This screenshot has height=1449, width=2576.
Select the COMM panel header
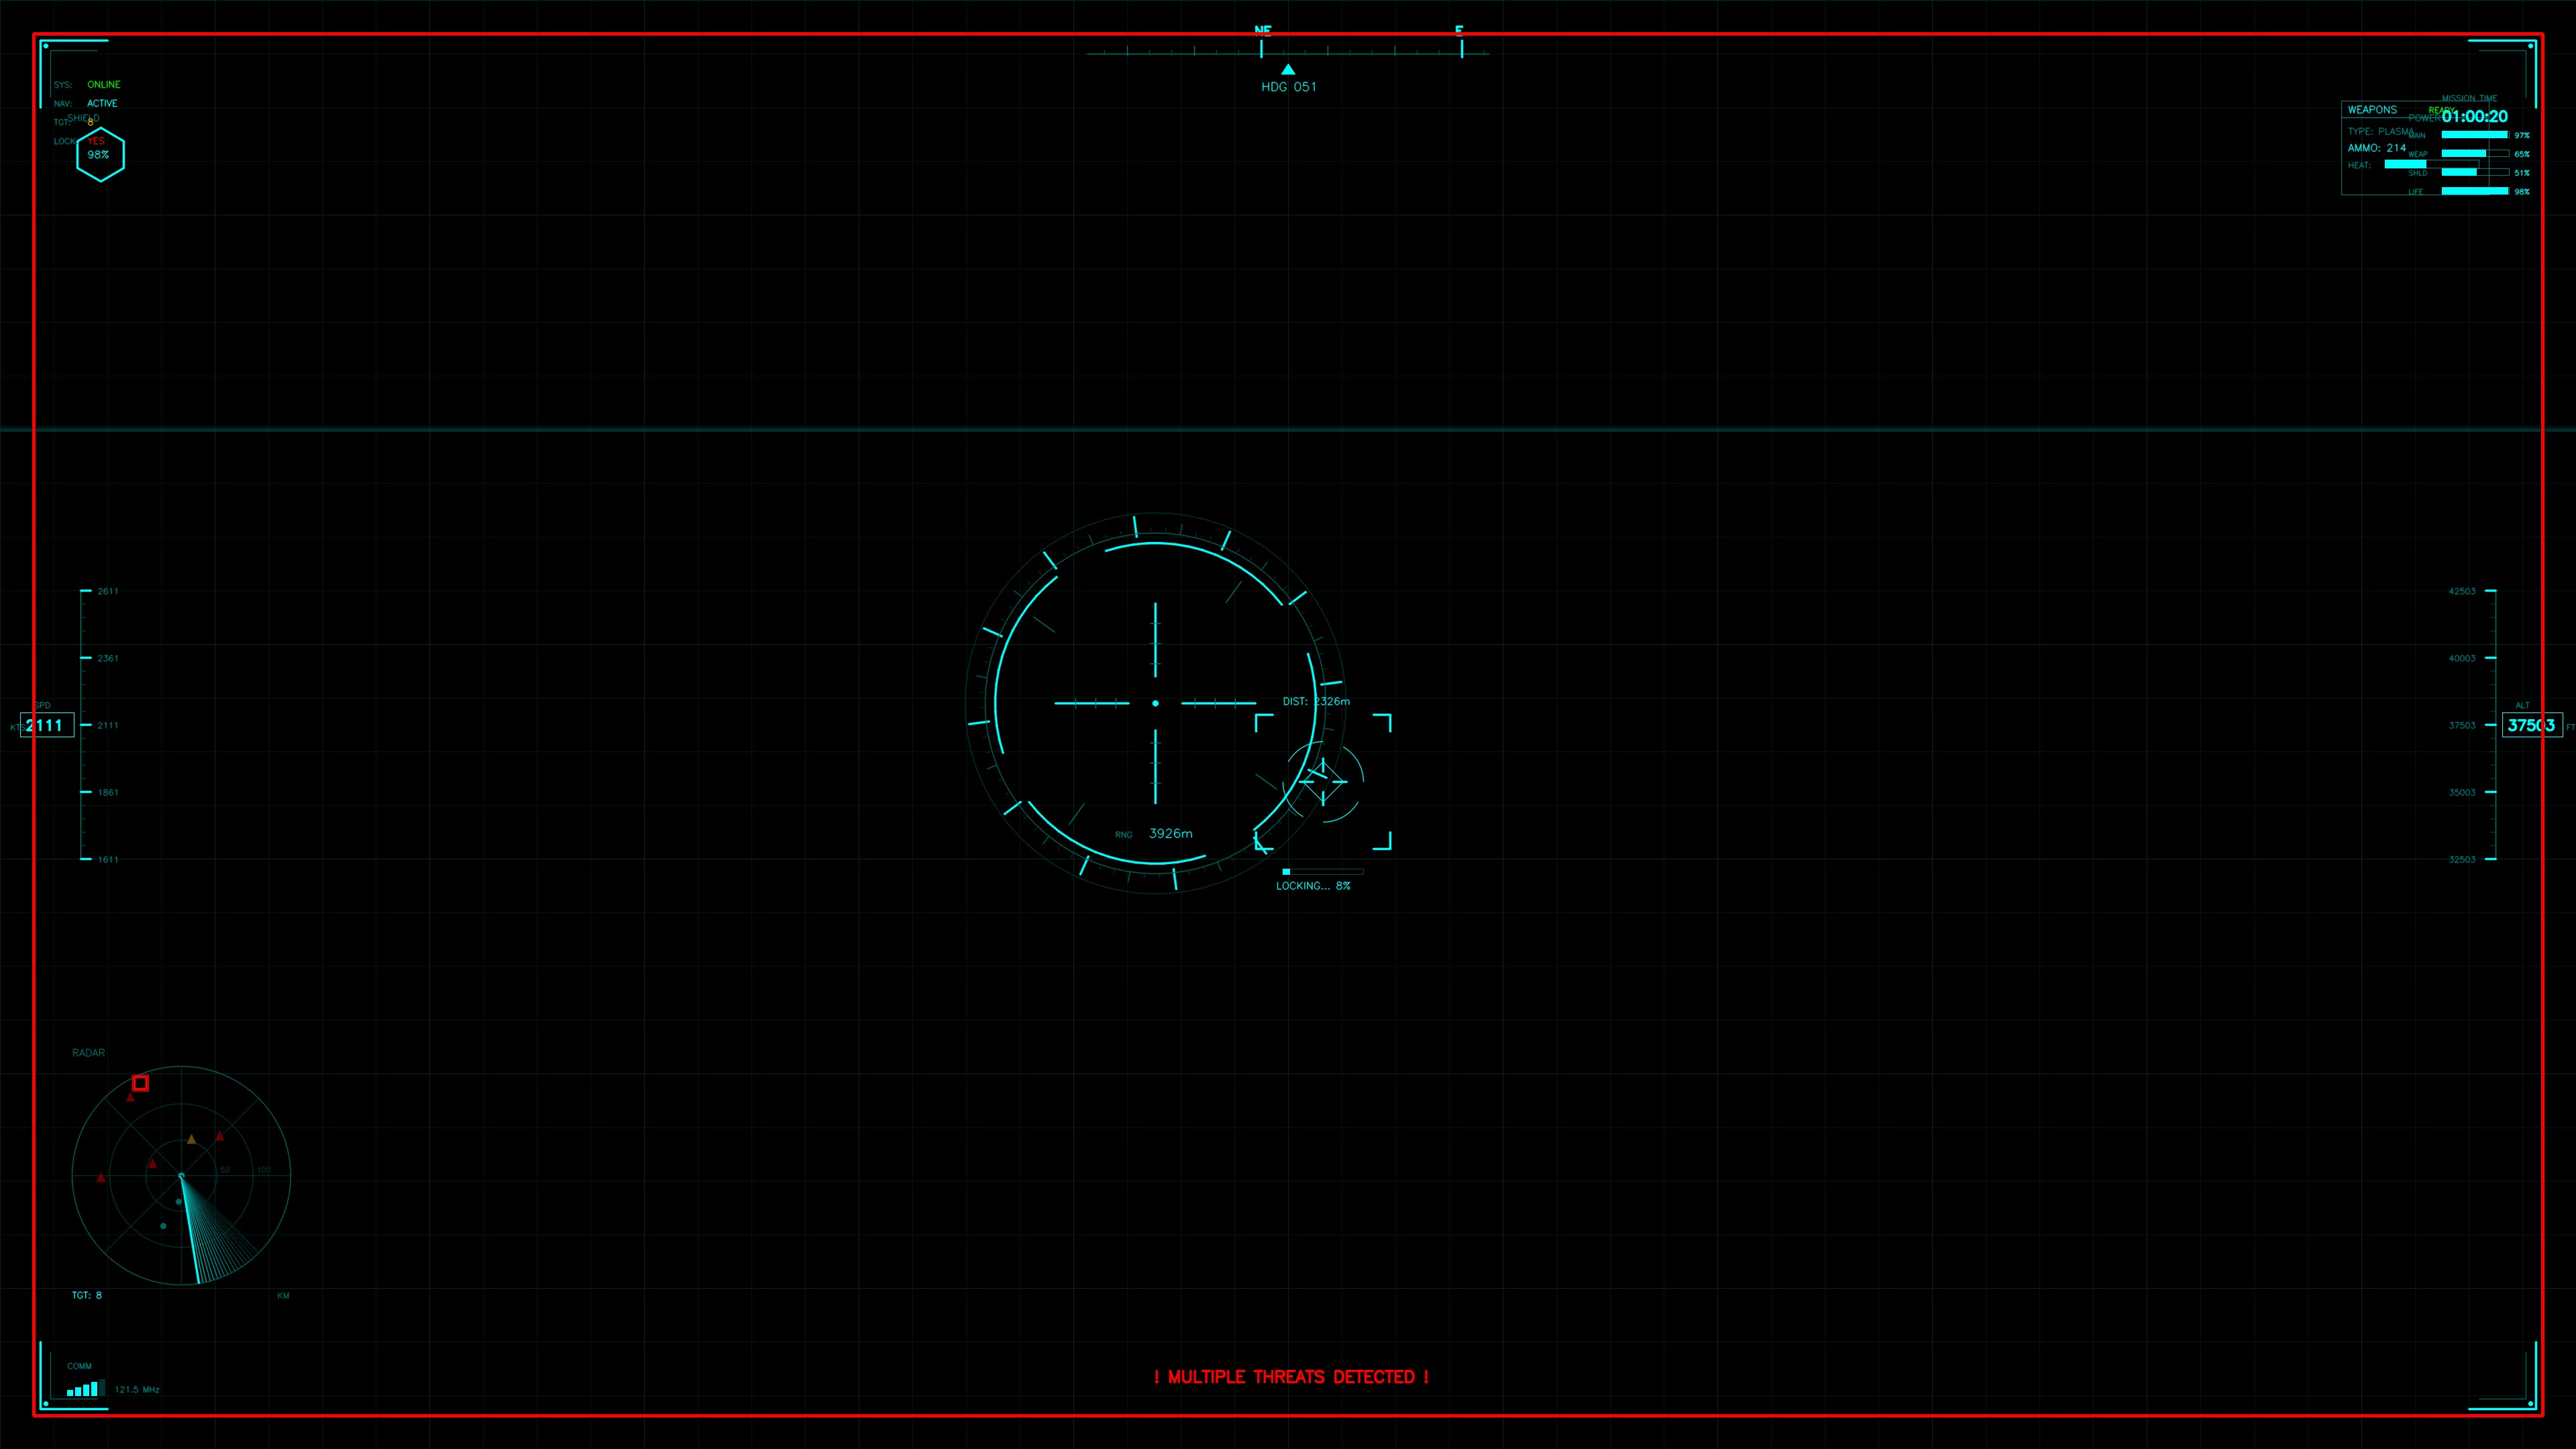pyautogui.click(x=80, y=1365)
